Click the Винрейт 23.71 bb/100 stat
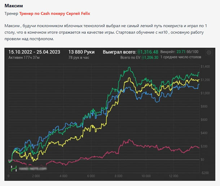The image size is (220, 186). click(x=182, y=52)
